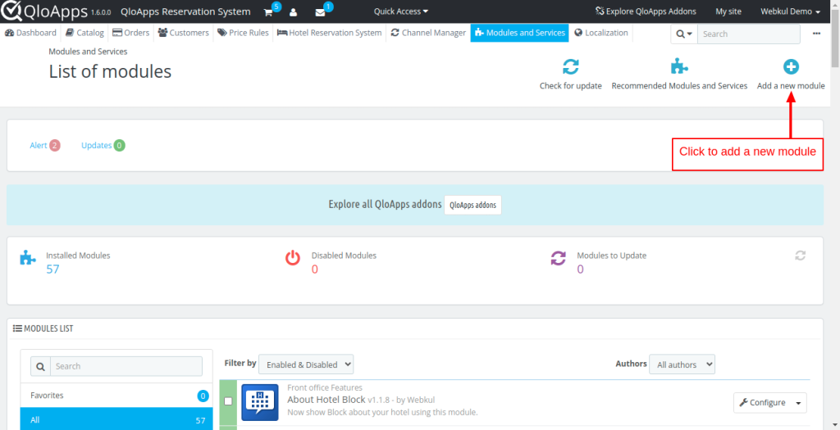Open the Explore QloApps Addons link

click(x=646, y=11)
